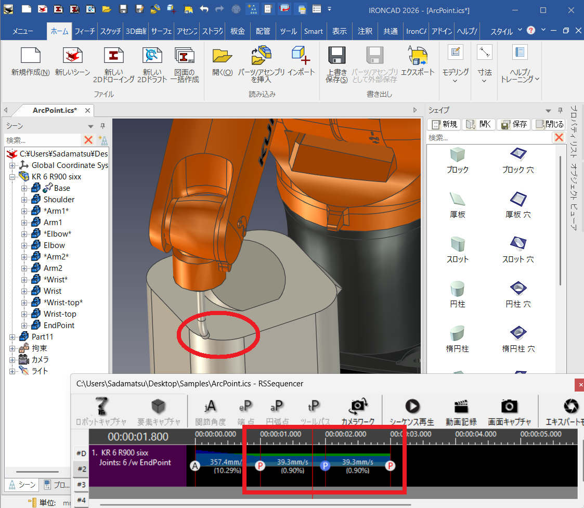Close the ArcPoint.ics* document tab
Screen dimensions: 584x508
coord(87,110)
